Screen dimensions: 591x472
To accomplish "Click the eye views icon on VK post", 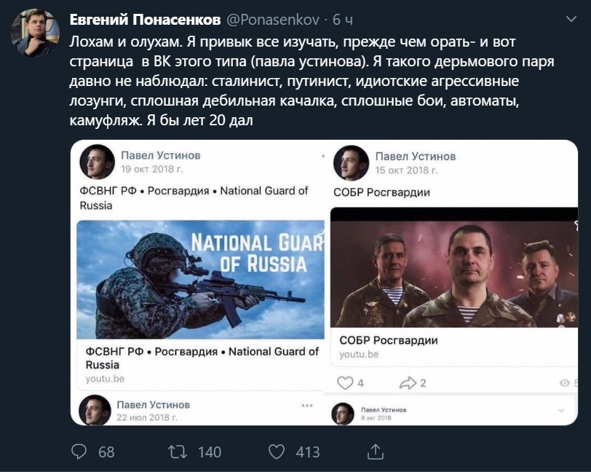I will (564, 382).
